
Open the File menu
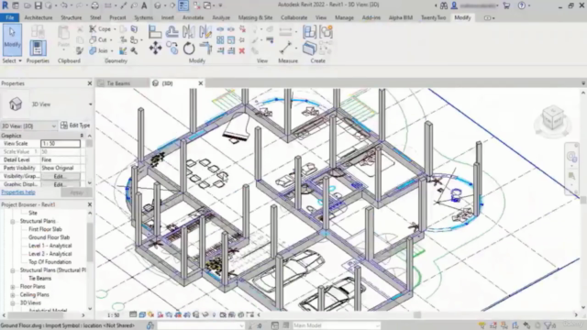[x=10, y=17]
